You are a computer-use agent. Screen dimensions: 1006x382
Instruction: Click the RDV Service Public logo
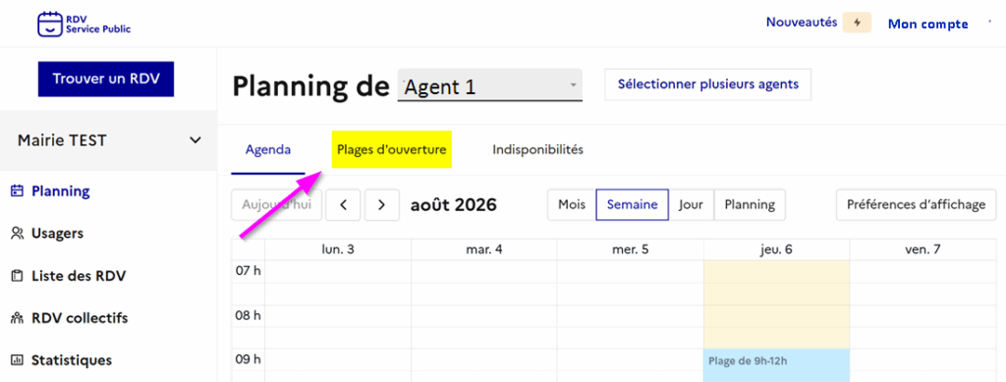[84, 25]
